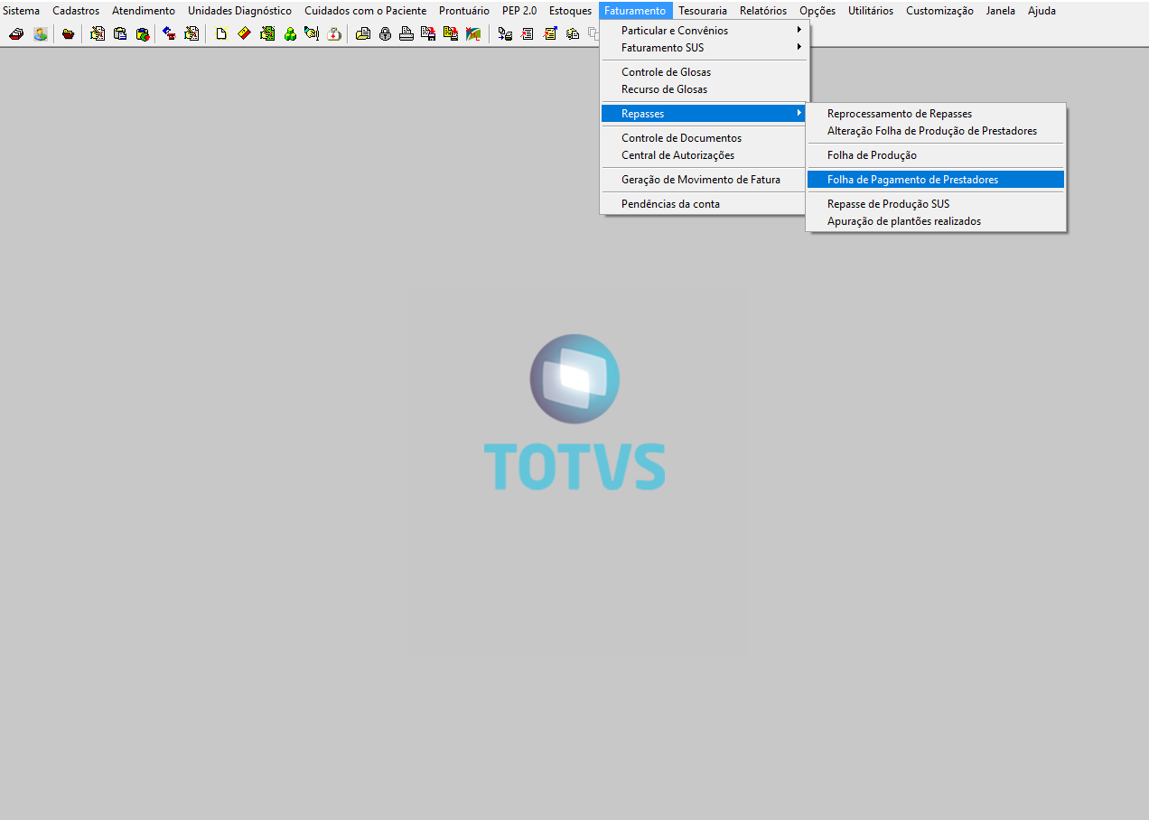1149x820 pixels.
Task: Click the chart with red X toolbar icon
Action: 473,34
